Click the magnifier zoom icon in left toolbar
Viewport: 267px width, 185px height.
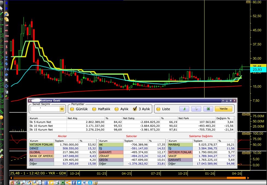pos(7,80)
